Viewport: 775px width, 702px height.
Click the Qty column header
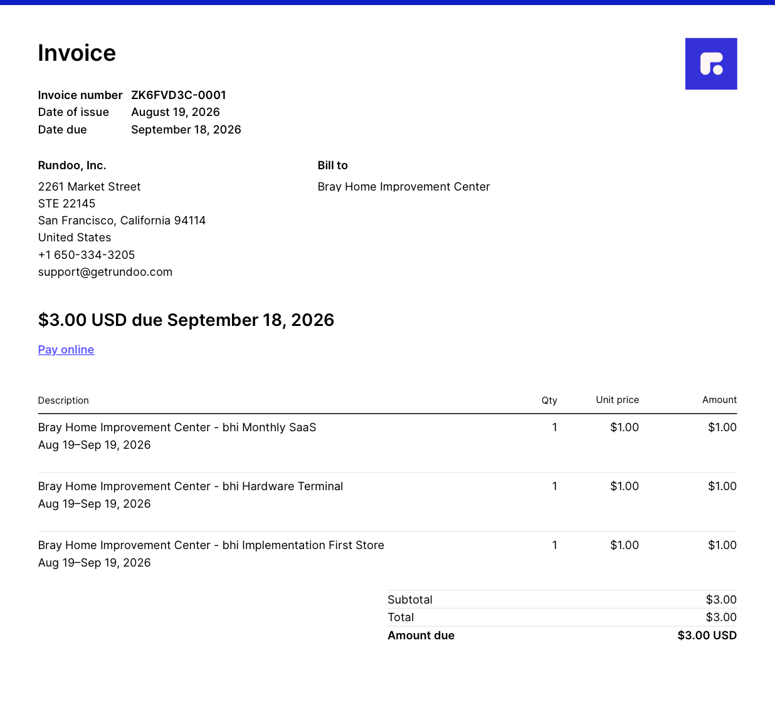coord(549,401)
